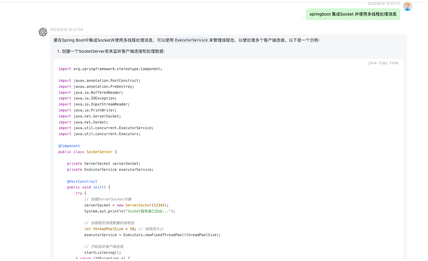The height and width of the screenshot is (261, 428).
Task: Click the @Component annotation
Action: [x=69, y=146]
